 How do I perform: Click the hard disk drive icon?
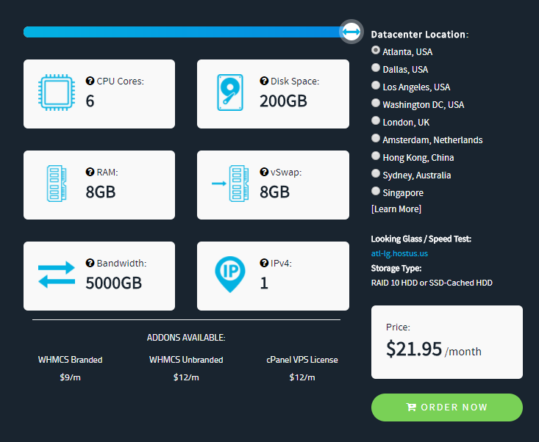click(x=230, y=94)
